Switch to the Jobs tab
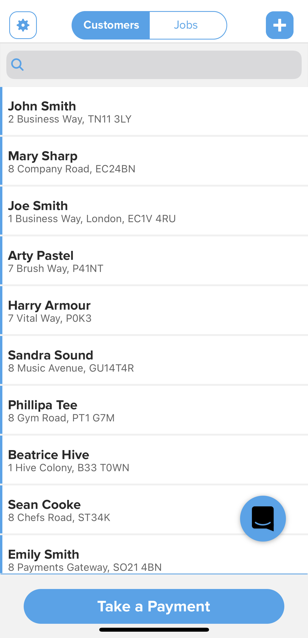This screenshot has height=638, width=308. (186, 25)
